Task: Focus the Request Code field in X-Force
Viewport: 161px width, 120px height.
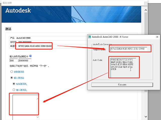Action: click(129, 49)
